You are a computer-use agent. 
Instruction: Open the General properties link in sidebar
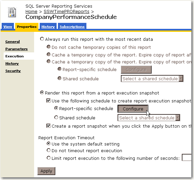tap(13, 42)
